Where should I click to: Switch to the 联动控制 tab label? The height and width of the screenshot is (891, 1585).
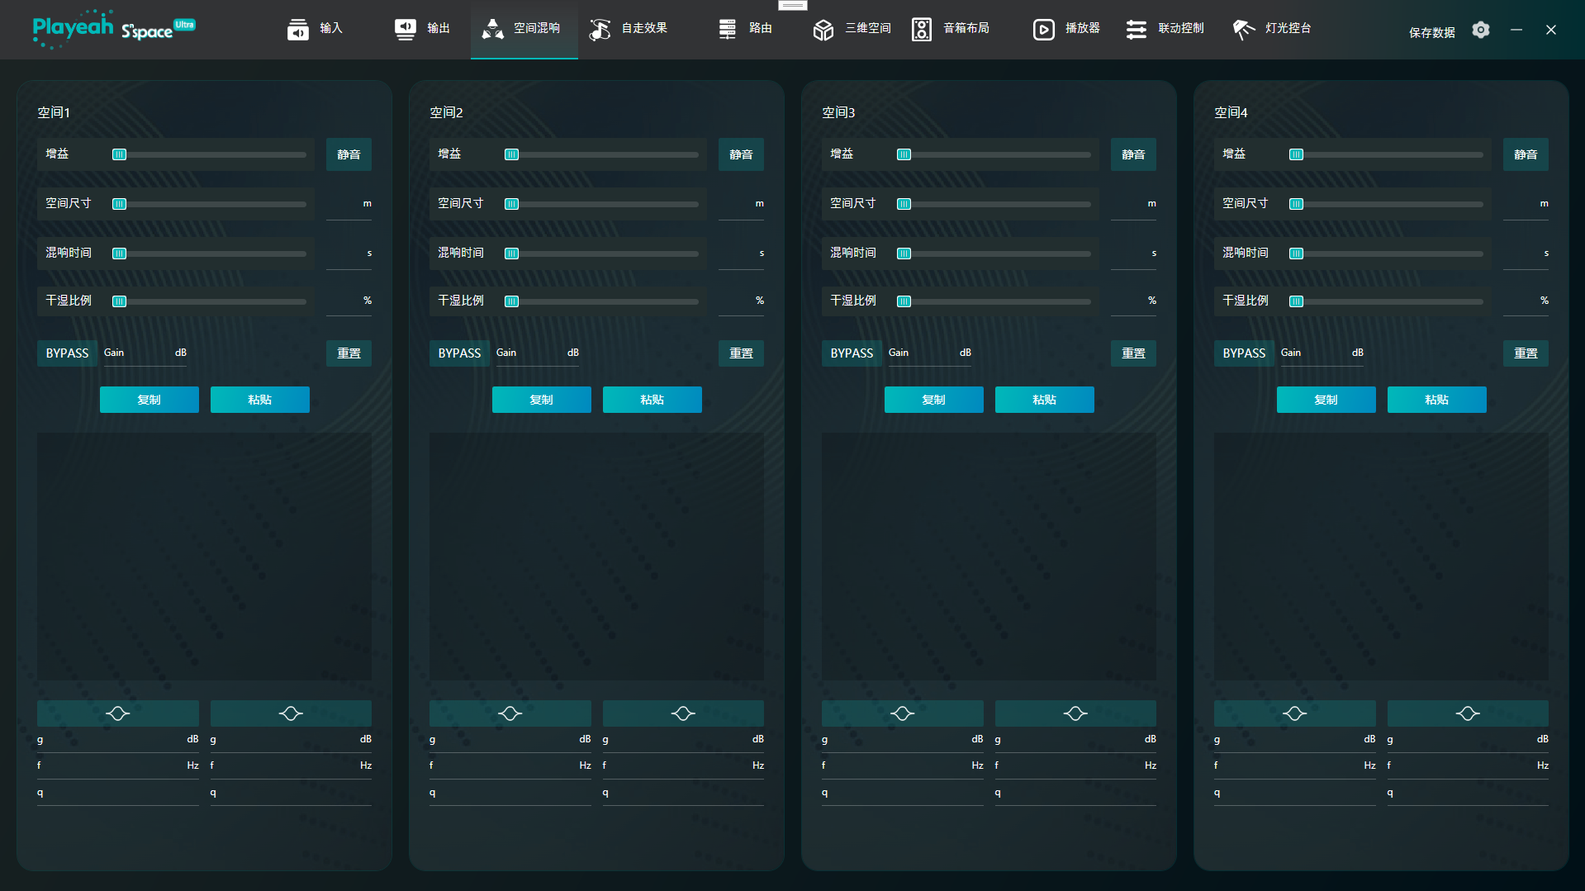point(1181,28)
